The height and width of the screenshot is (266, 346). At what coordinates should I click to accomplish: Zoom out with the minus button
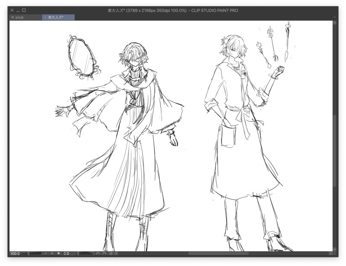click(x=45, y=253)
